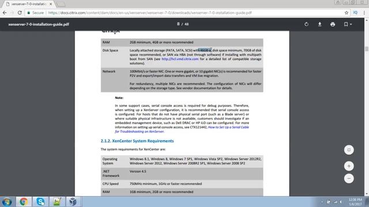This screenshot has width=369, height=207.
Task: Download the PDF file
Action: 319,24
